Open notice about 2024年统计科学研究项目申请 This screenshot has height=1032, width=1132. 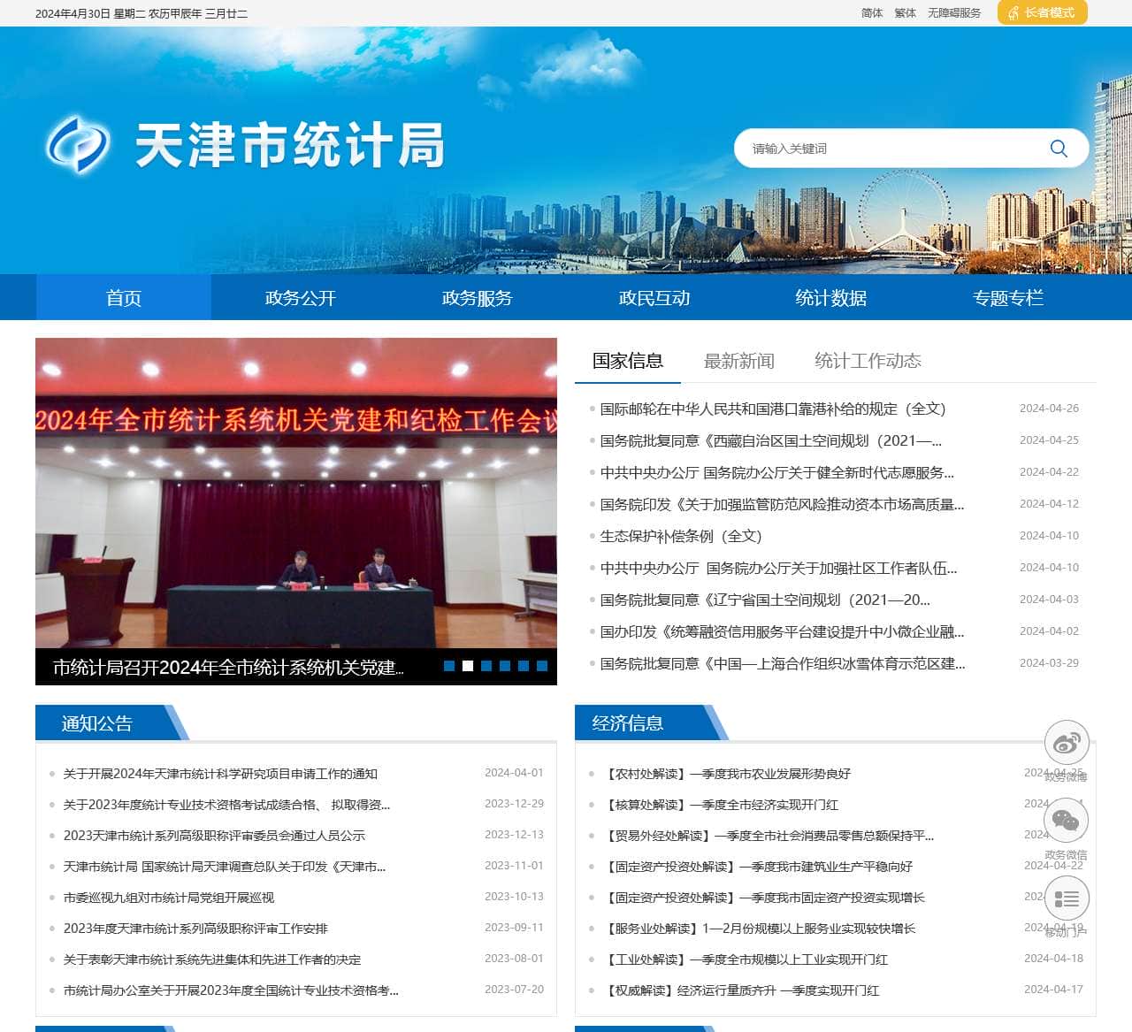[x=221, y=773]
